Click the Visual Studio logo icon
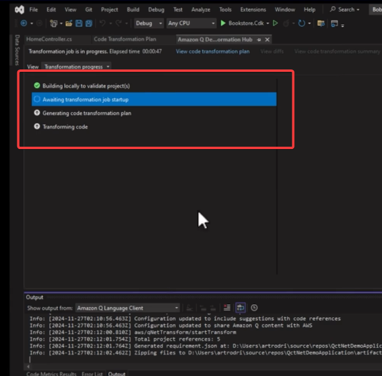This screenshot has height=376, width=382. [20, 10]
